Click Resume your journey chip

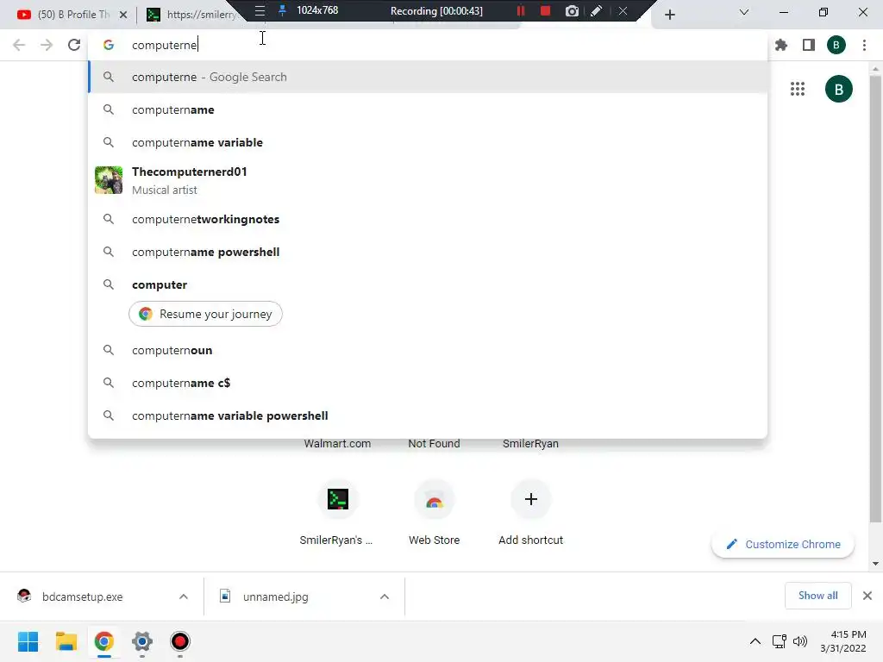[205, 314]
